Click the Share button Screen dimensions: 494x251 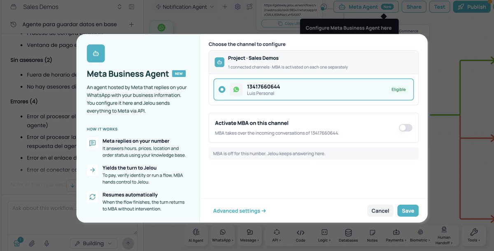point(414,7)
